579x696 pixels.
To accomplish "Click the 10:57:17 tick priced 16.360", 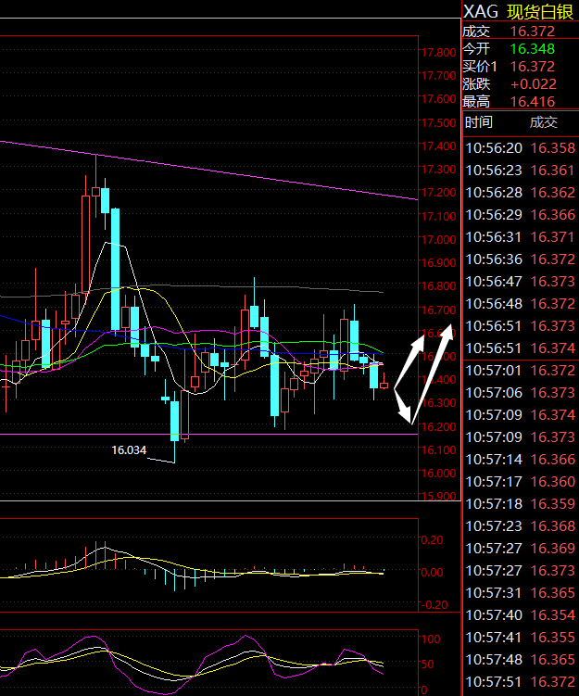I will 521,481.
